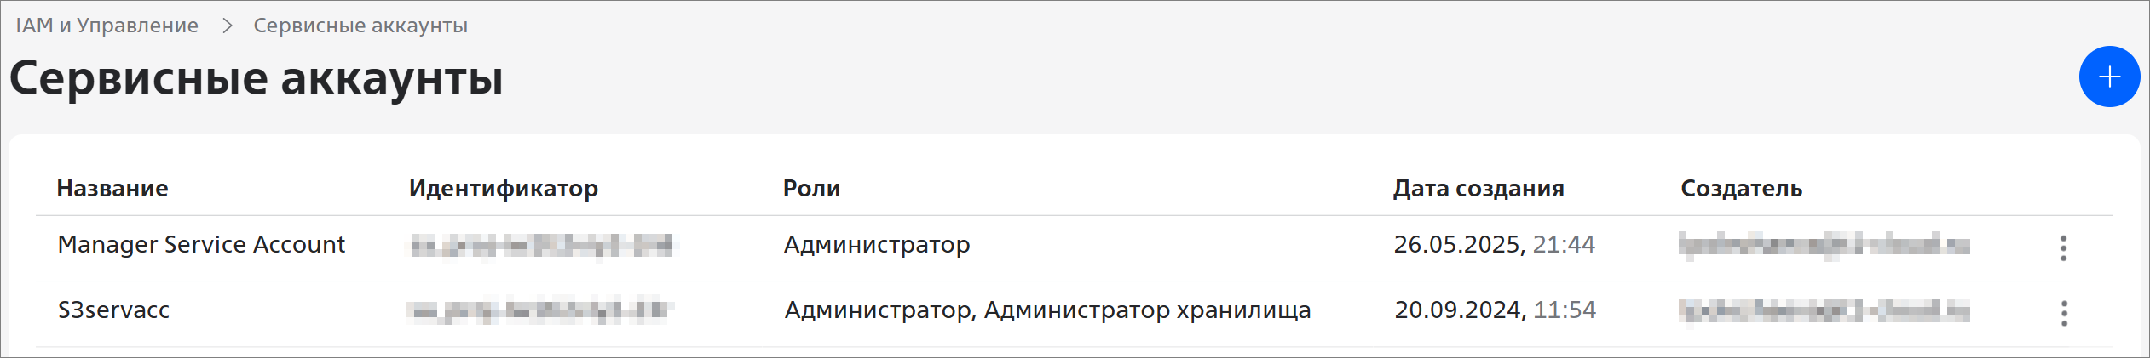This screenshot has width=2150, height=358.
Task: Click the breadcrumb chevron separator
Action: (227, 26)
